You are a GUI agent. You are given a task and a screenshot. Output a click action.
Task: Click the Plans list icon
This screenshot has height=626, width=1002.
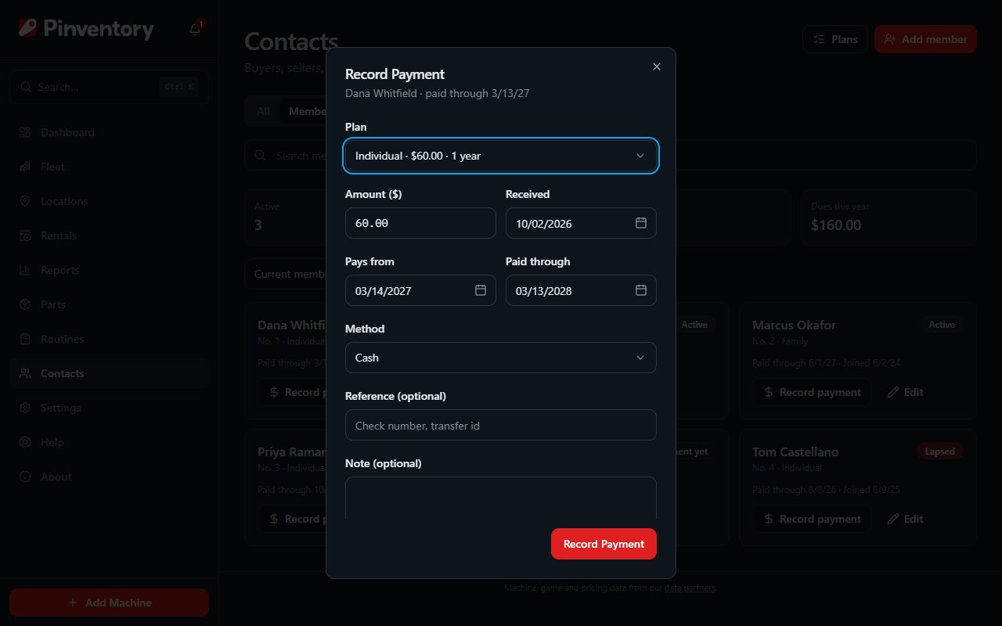click(819, 39)
